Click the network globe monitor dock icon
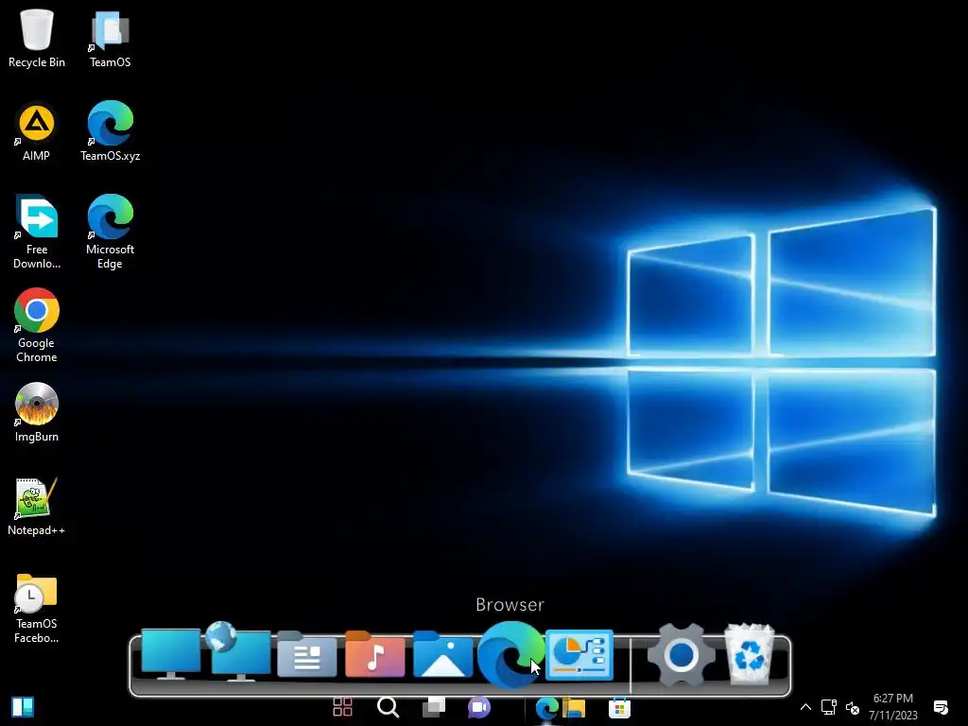Screen dimensions: 968x726 238,652
